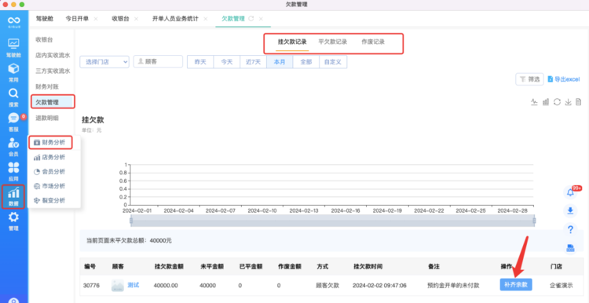Close the 今日开单 tab
This screenshot has width=589, height=303.
[96, 19]
